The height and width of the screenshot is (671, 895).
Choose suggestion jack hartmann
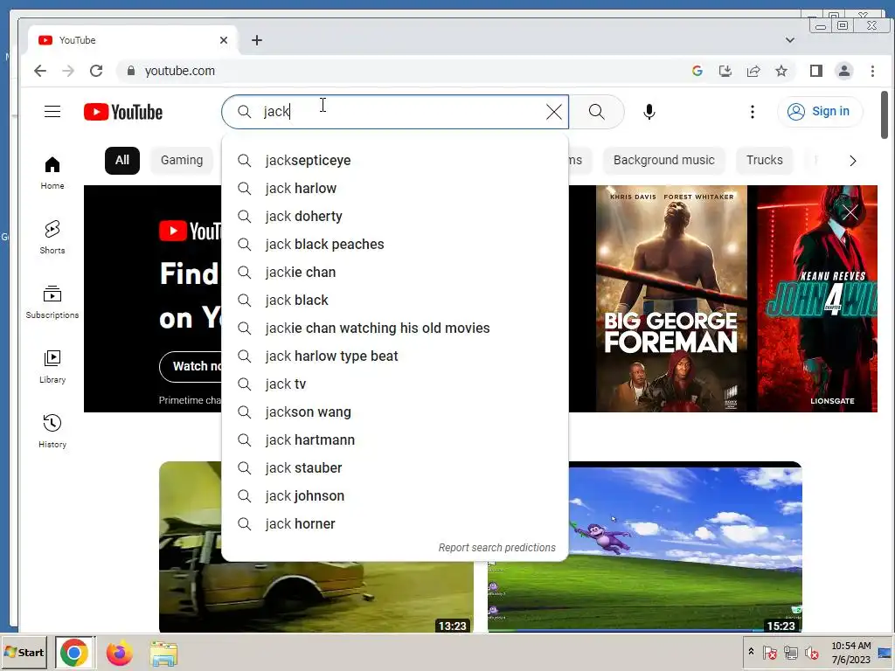[x=395, y=440]
